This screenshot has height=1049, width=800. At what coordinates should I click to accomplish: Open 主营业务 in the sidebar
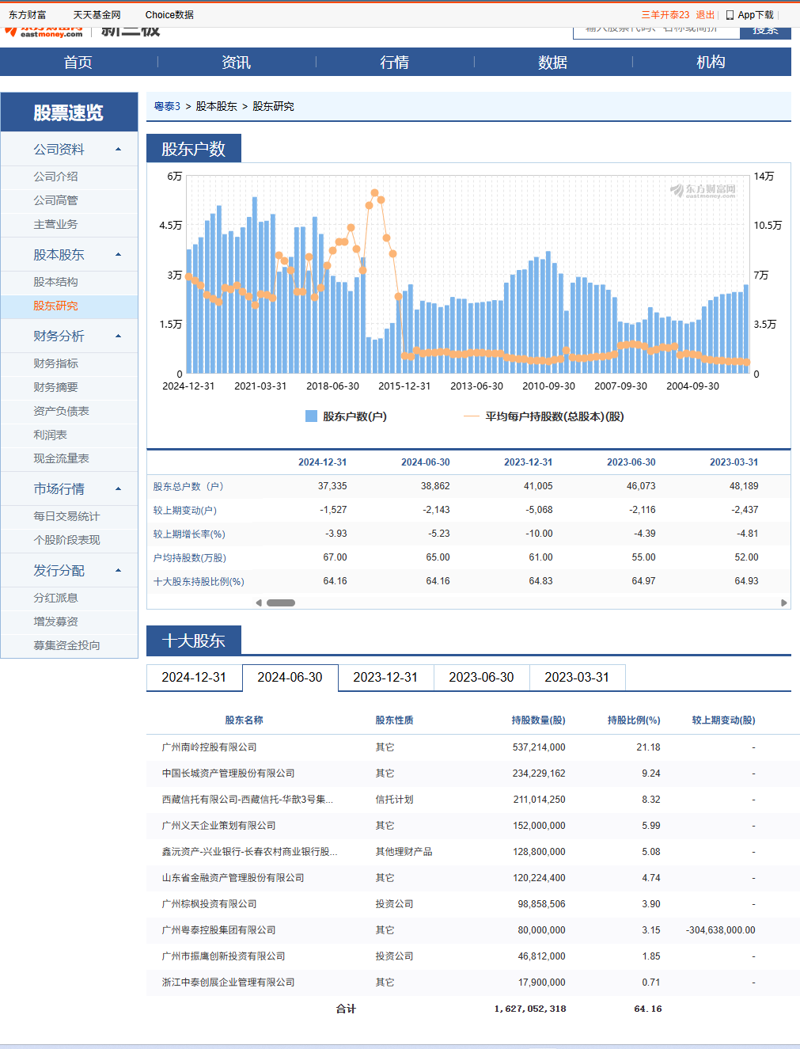pyautogui.click(x=55, y=224)
